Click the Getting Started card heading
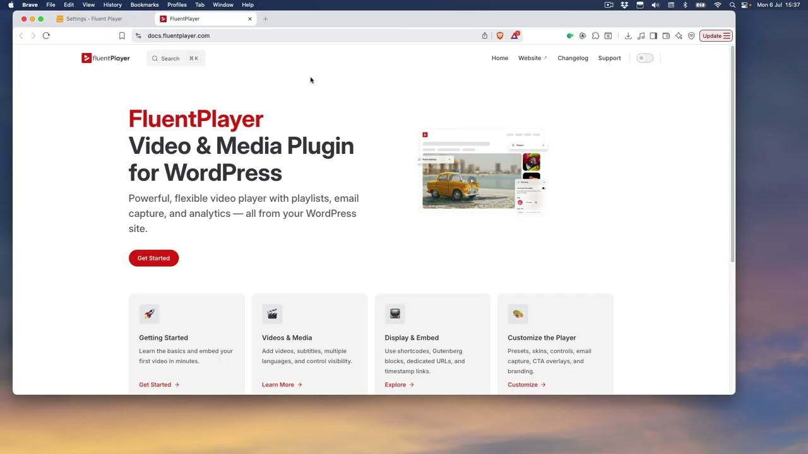Image resolution: width=808 pixels, height=454 pixels. pyautogui.click(x=163, y=338)
